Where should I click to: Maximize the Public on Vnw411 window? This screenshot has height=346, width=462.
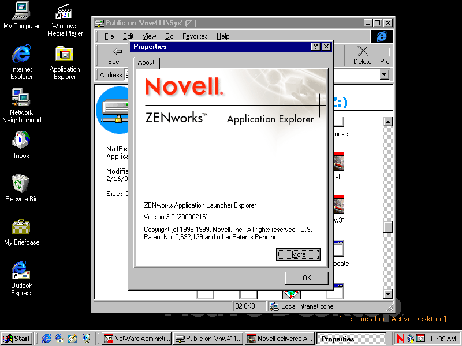pyautogui.click(x=377, y=23)
